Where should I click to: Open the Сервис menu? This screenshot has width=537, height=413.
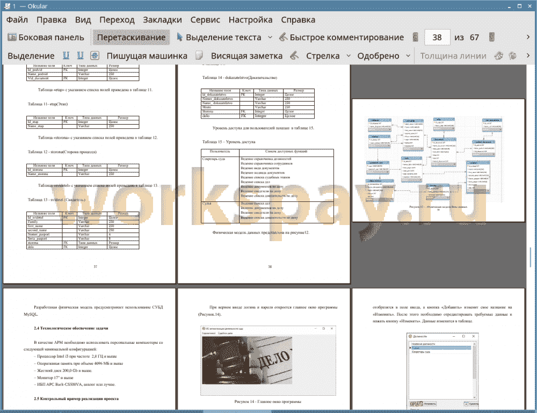205,20
